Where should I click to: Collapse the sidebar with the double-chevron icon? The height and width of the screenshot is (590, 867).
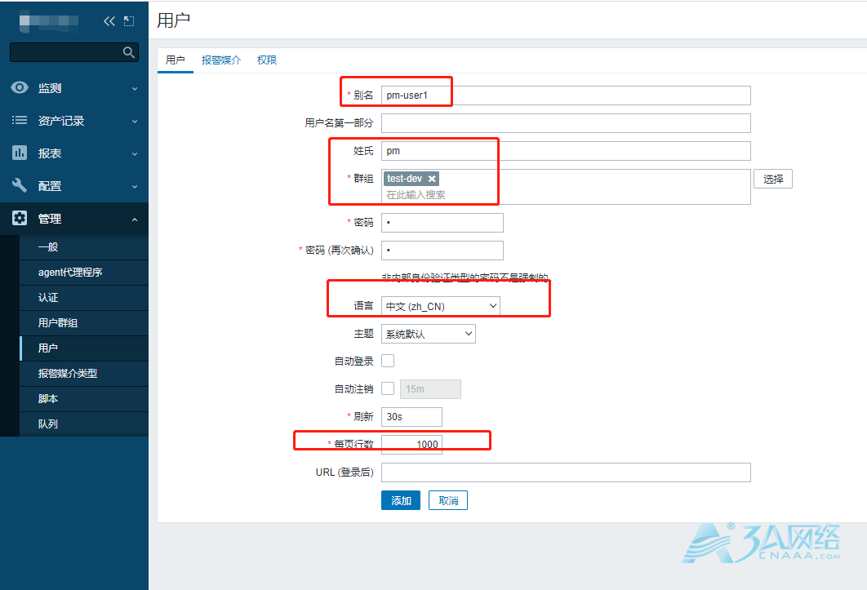coord(109,21)
